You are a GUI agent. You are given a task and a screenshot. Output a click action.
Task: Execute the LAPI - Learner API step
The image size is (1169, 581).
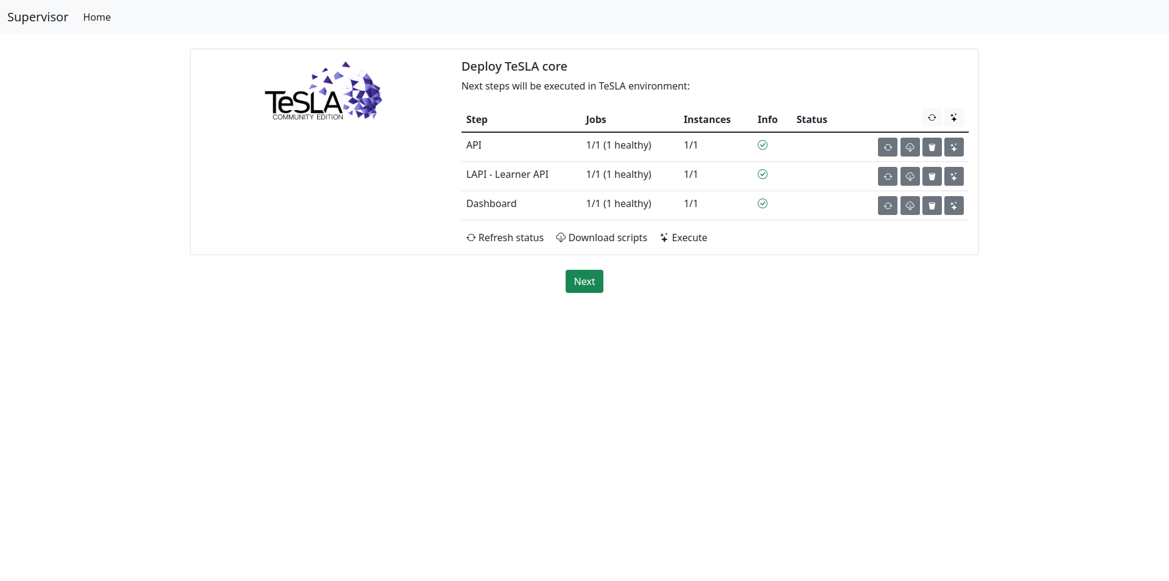(x=953, y=177)
